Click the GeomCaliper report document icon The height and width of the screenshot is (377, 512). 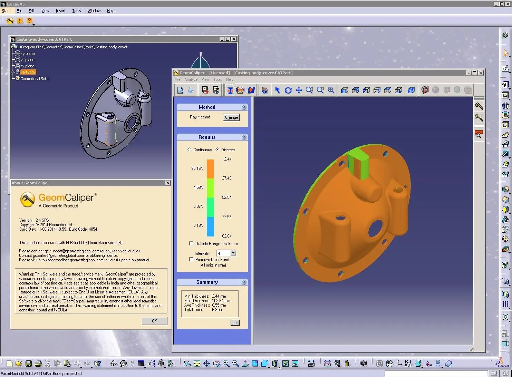180,90
